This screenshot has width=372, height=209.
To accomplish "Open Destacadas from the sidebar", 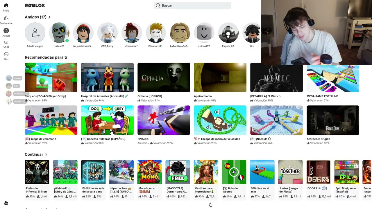I will coord(6,20).
